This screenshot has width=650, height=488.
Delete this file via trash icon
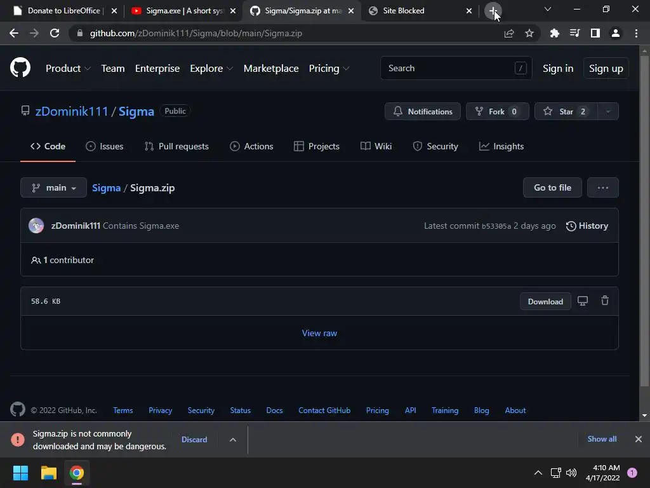click(x=605, y=301)
